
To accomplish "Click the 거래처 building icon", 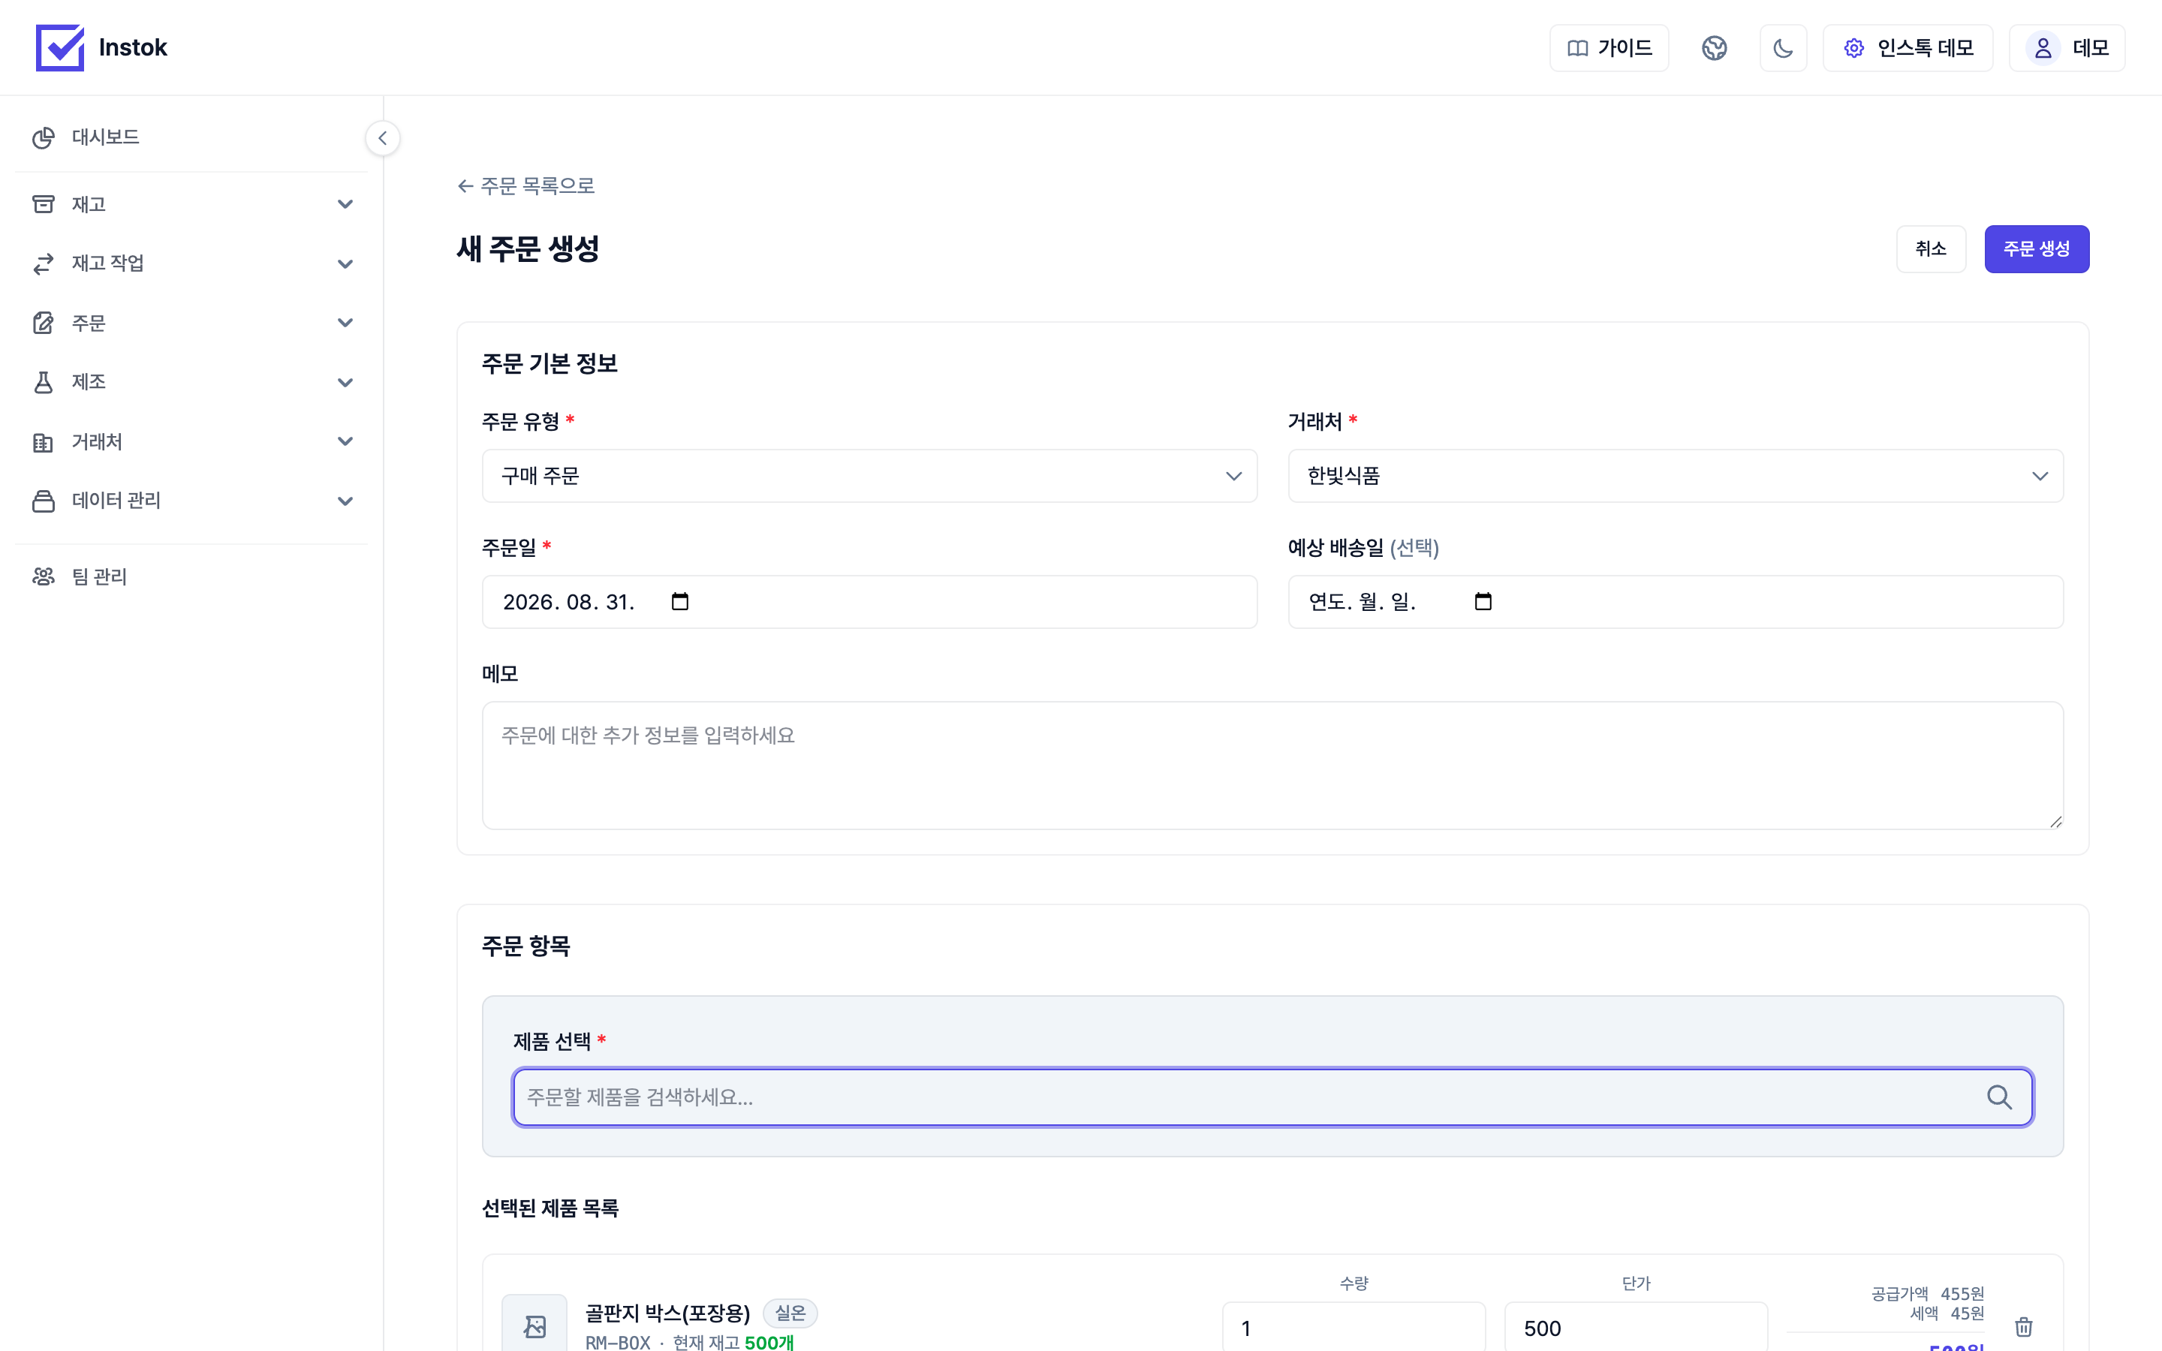I will [x=43, y=441].
